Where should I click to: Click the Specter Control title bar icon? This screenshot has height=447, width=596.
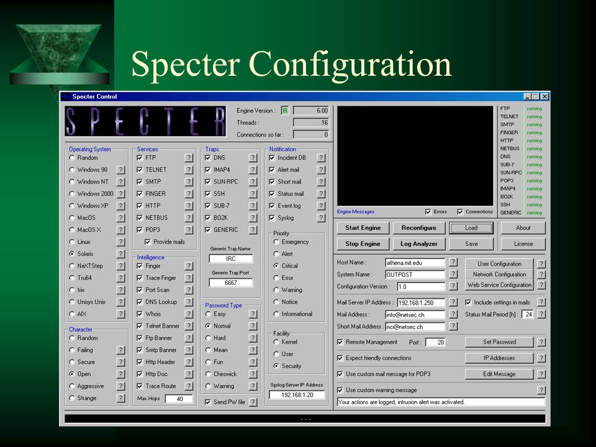tap(66, 97)
